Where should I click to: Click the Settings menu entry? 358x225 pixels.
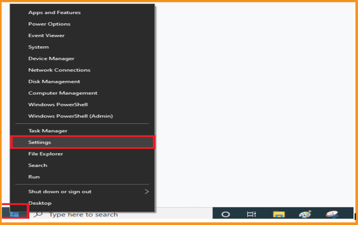click(x=82, y=142)
